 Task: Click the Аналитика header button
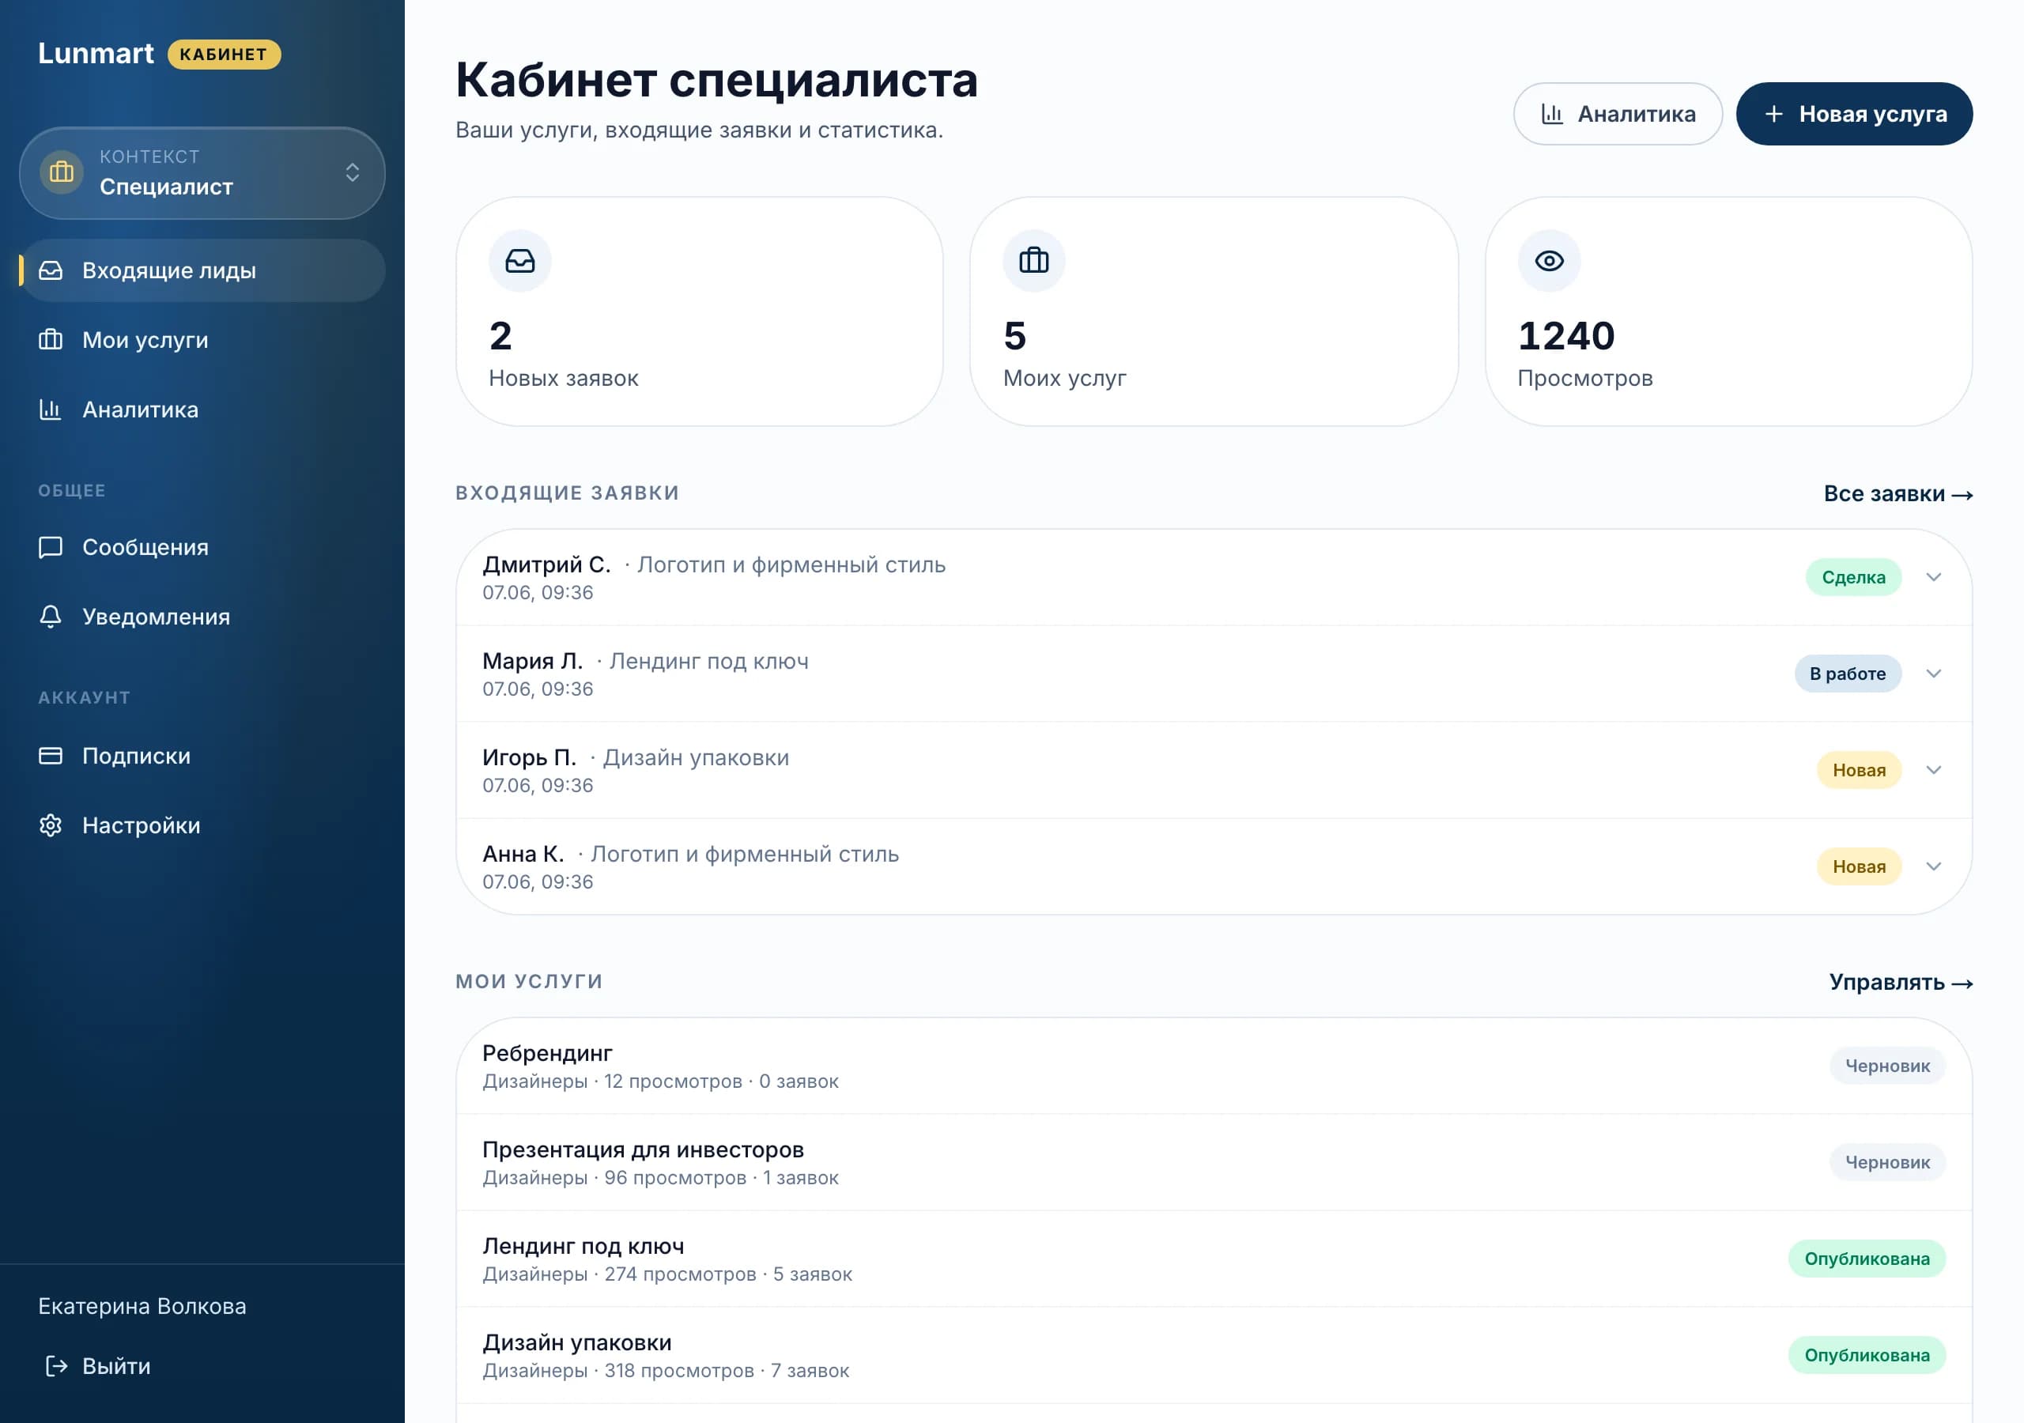[1618, 114]
